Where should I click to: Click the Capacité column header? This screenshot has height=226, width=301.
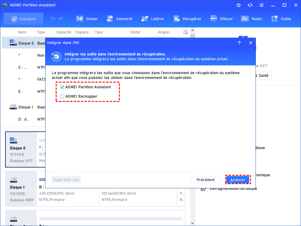click(64, 32)
